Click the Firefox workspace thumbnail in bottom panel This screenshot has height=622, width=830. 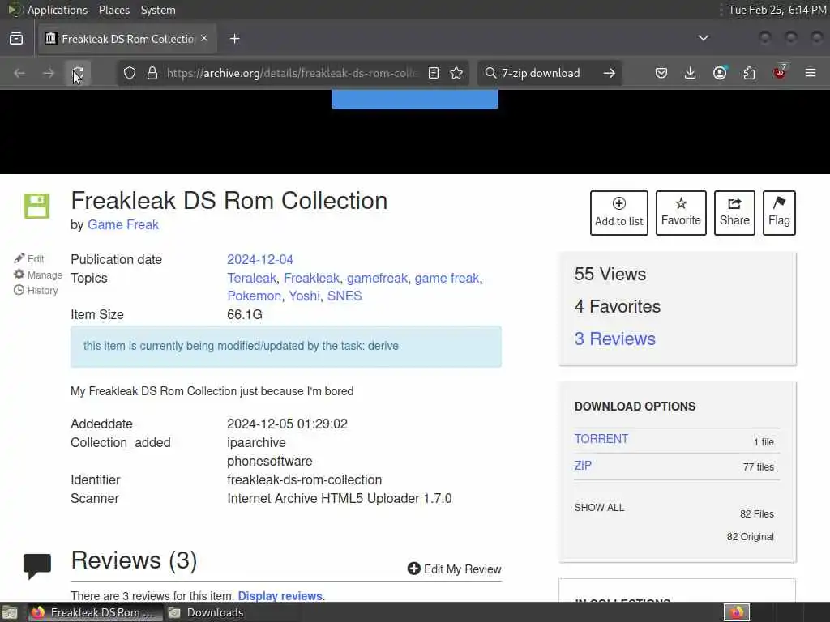coord(736,612)
